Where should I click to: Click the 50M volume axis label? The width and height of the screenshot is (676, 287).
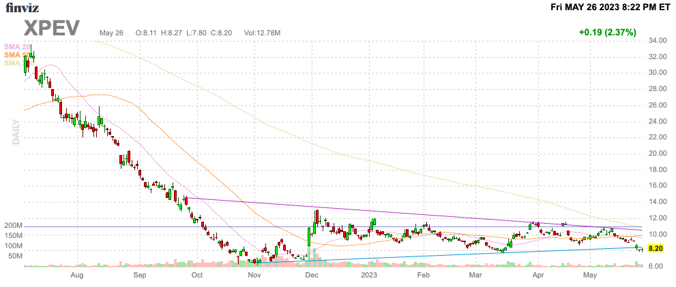pos(15,256)
